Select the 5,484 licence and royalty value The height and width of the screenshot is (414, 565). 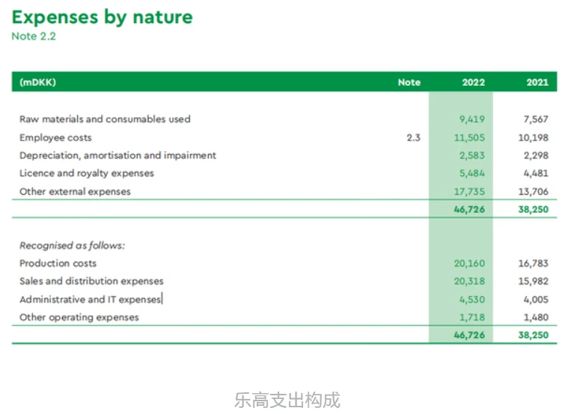tap(471, 173)
